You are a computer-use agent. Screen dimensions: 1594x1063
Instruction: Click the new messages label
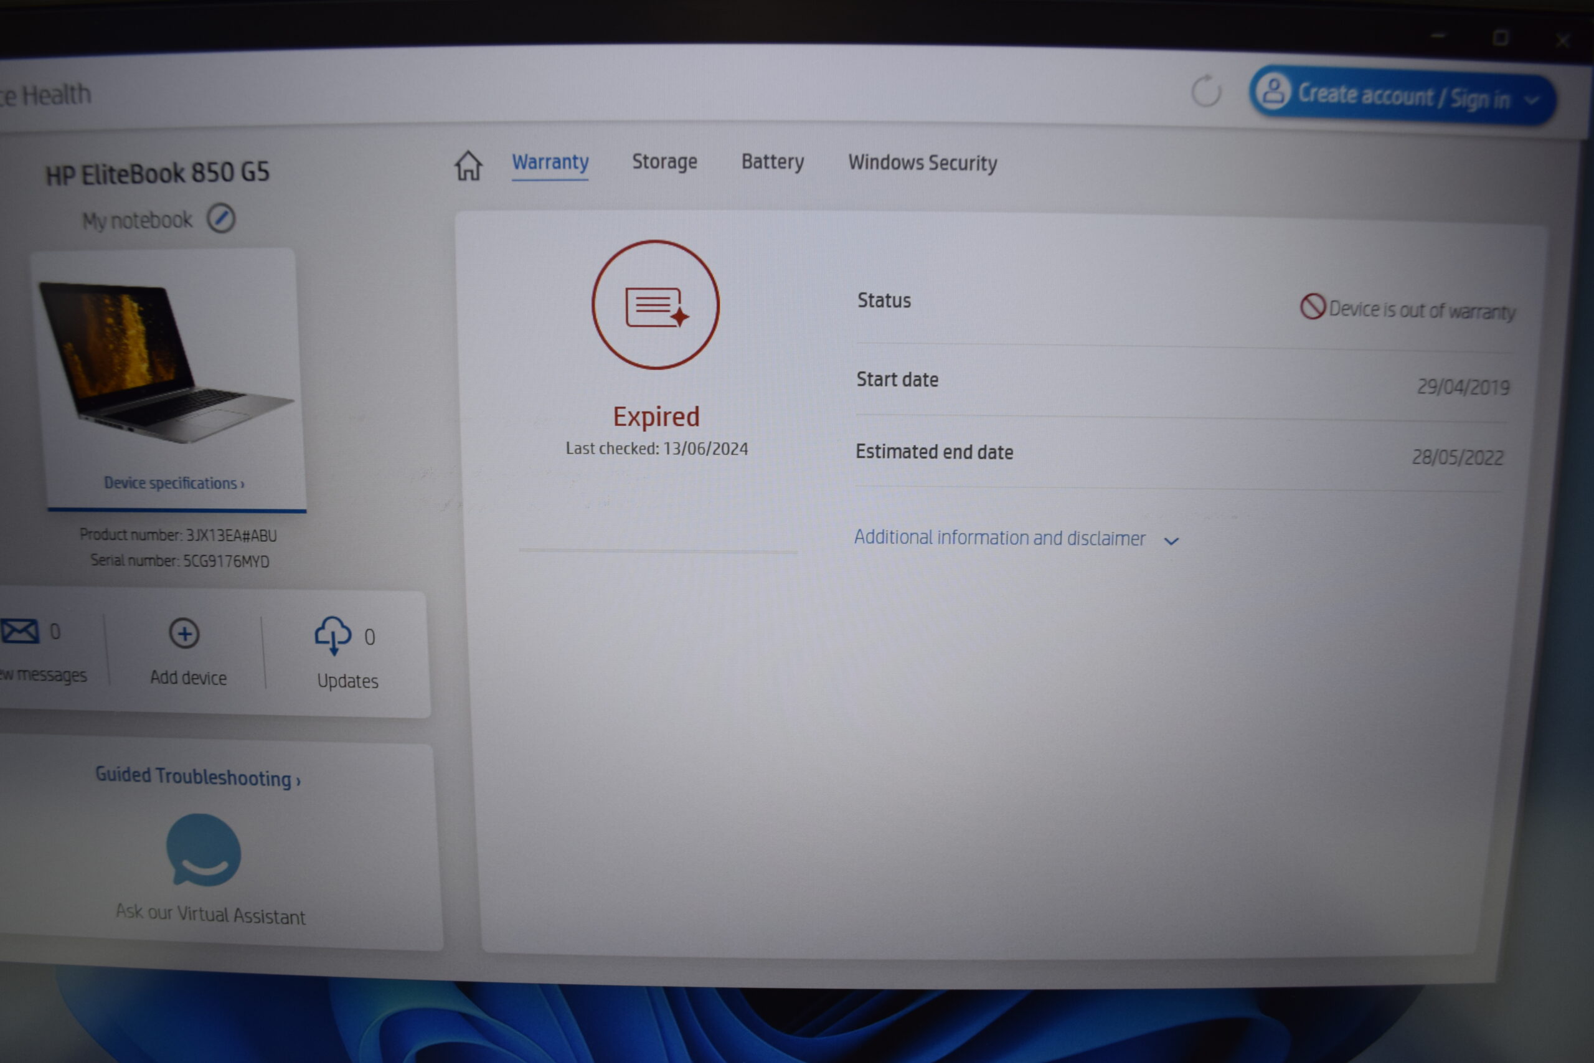pos(44,675)
